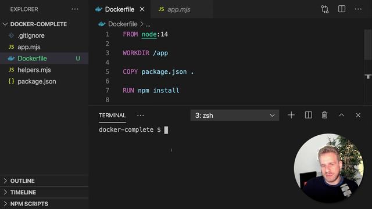Click line number 8 in editor gutter

(107, 100)
